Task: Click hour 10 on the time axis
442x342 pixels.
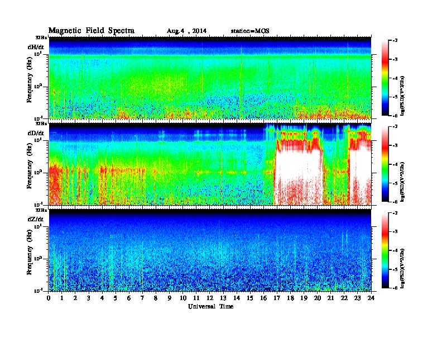Action: (x=183, y=298)
